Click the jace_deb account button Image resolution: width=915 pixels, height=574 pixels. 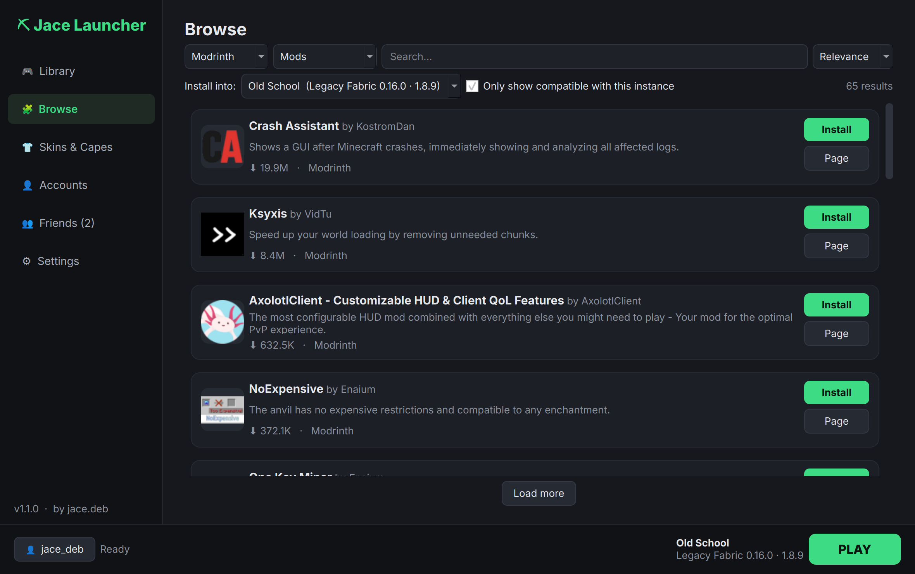55,549
